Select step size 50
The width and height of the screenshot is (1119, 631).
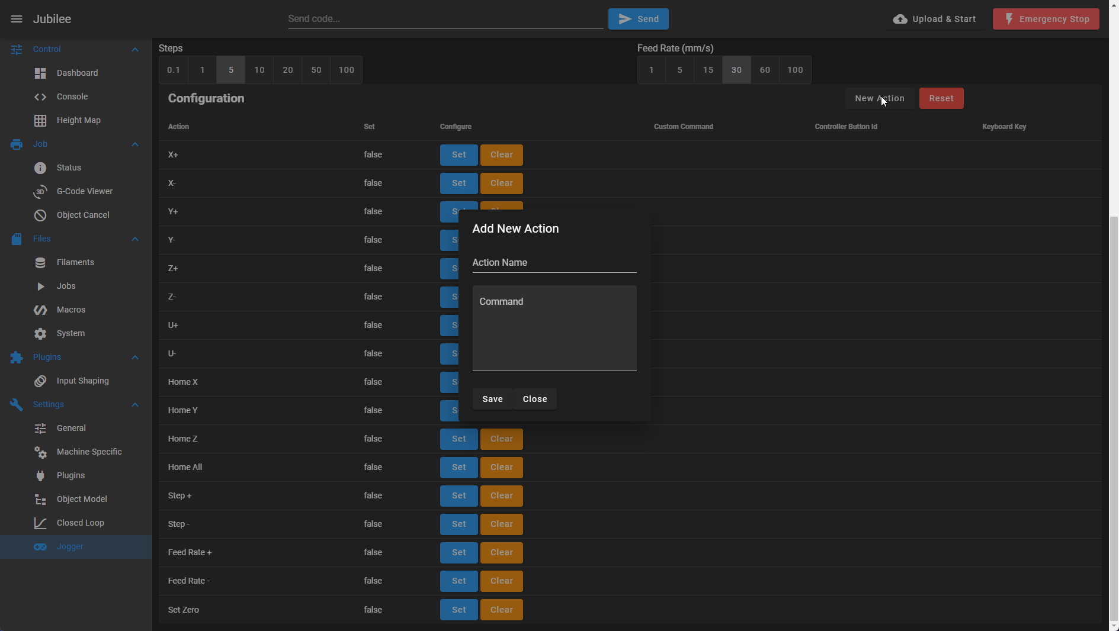click(x=316, y=70)
